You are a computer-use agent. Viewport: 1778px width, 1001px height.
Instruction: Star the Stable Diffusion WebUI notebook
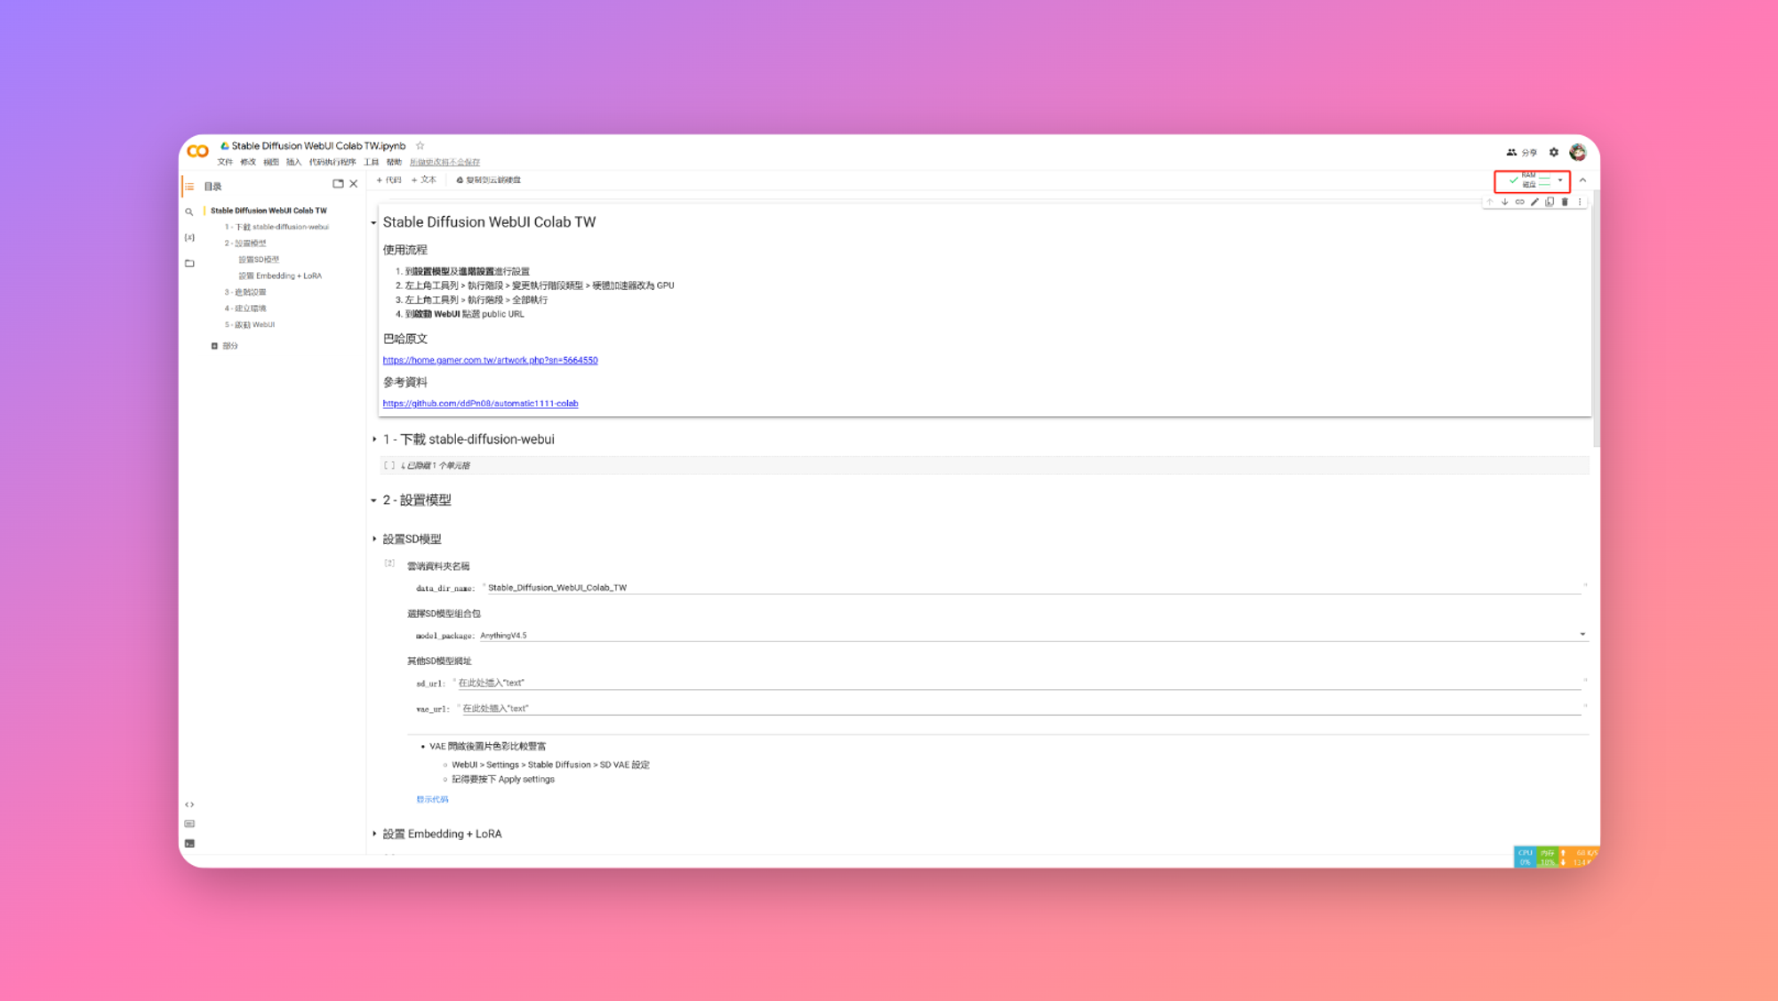tap(420, 146)
